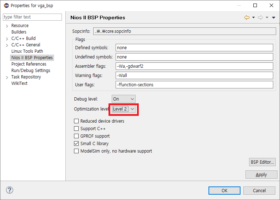Uncheck Small C library checkbox

[76, 143]
